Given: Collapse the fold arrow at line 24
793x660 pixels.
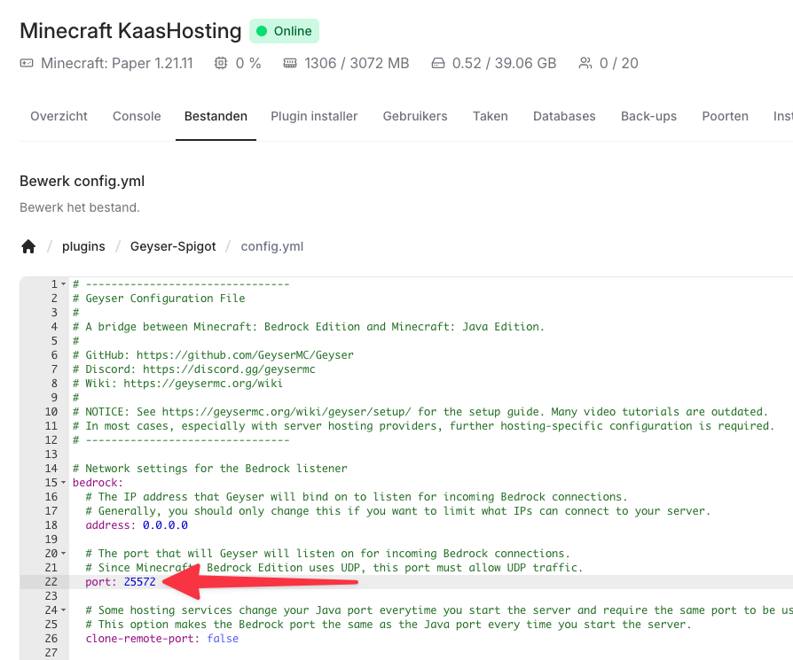Looking at the screenshot, I should [63, 610].
